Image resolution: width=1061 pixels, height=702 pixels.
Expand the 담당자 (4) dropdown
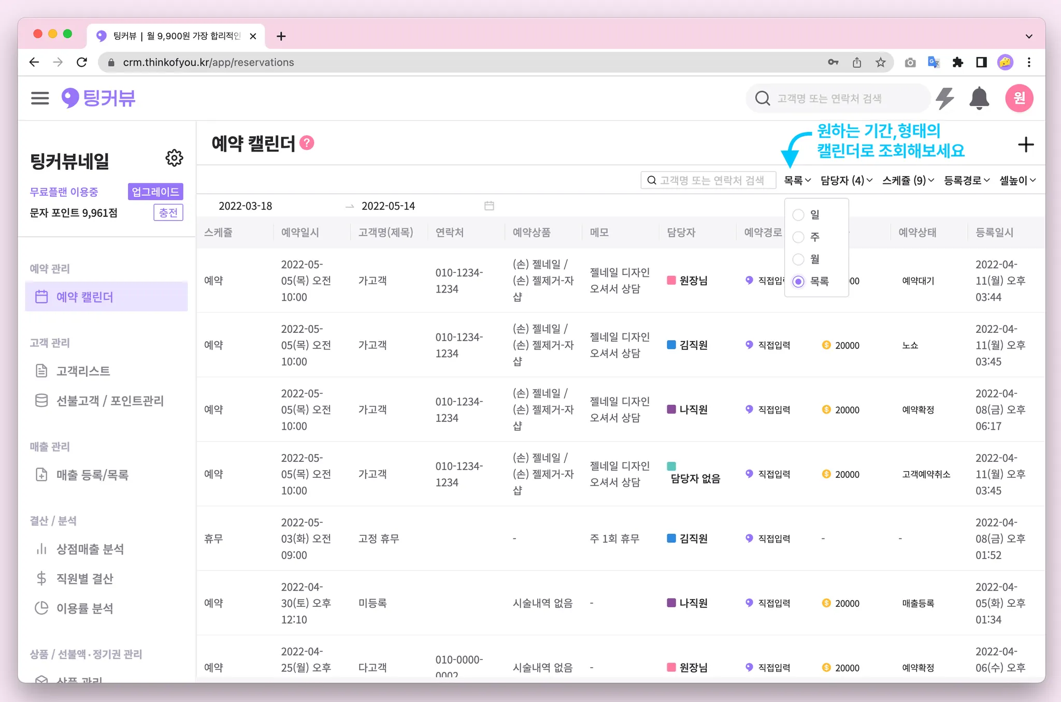point(846,180)
